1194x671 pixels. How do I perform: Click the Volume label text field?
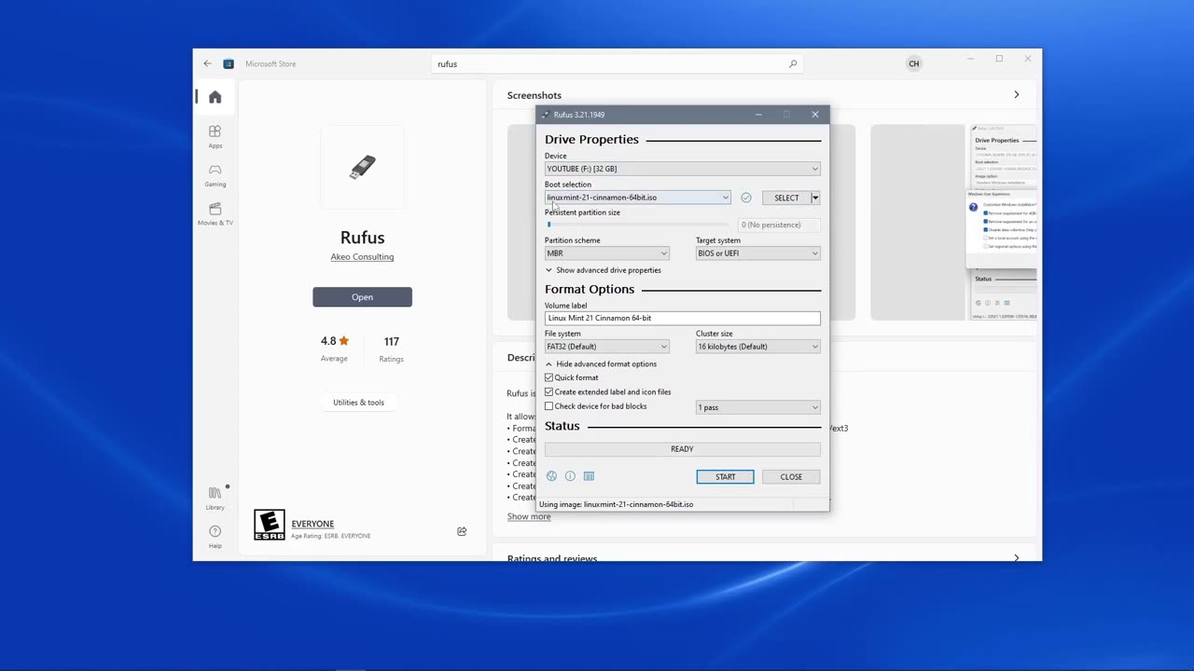pyautogui.click(x=682, y=318)
